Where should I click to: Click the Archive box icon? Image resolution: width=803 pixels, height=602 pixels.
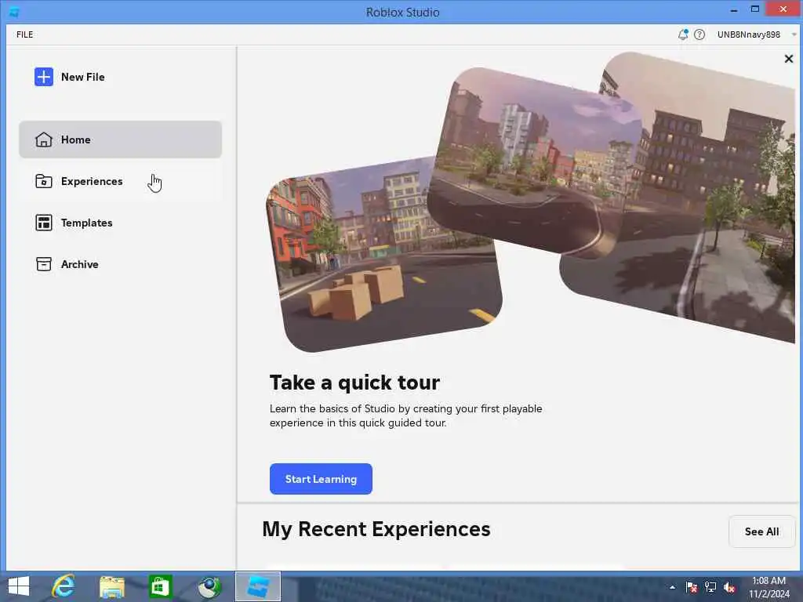(44, 264)
